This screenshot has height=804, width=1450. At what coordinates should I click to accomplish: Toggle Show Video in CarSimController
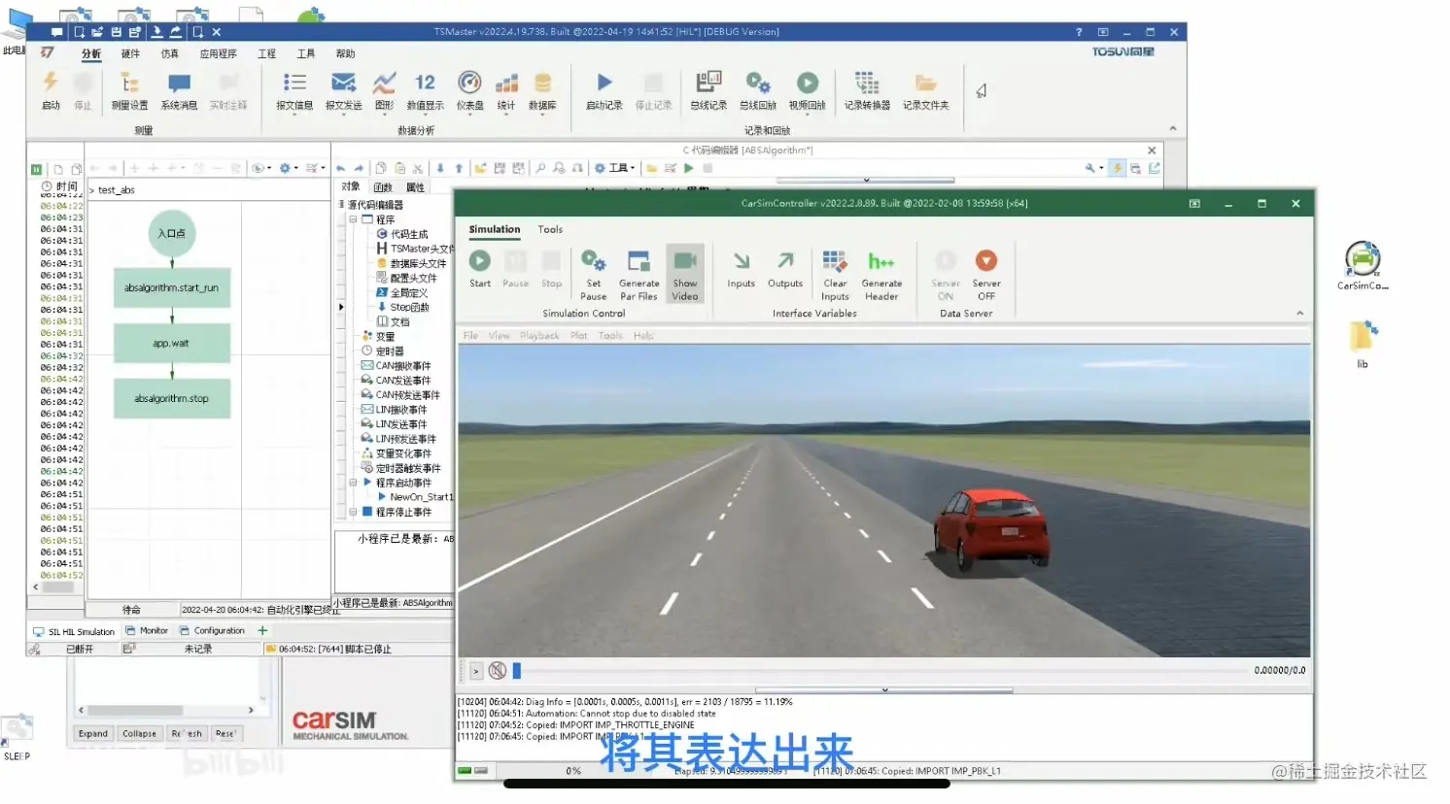click(x=685, y=273)
